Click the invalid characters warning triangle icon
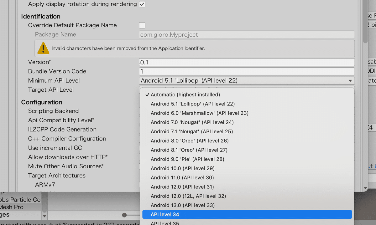Screen dimensions: 376x225 (x=43, y=48)
